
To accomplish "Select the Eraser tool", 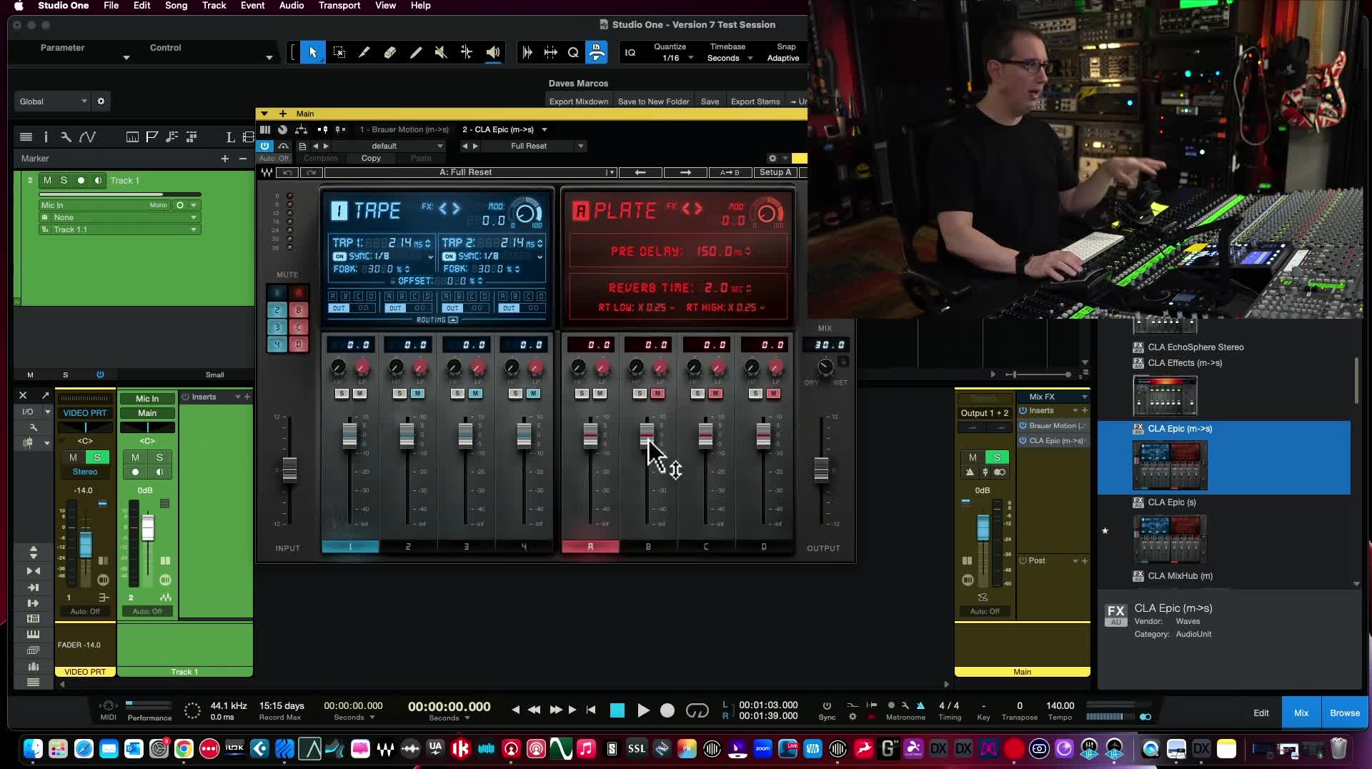I will tap(390, 52).
